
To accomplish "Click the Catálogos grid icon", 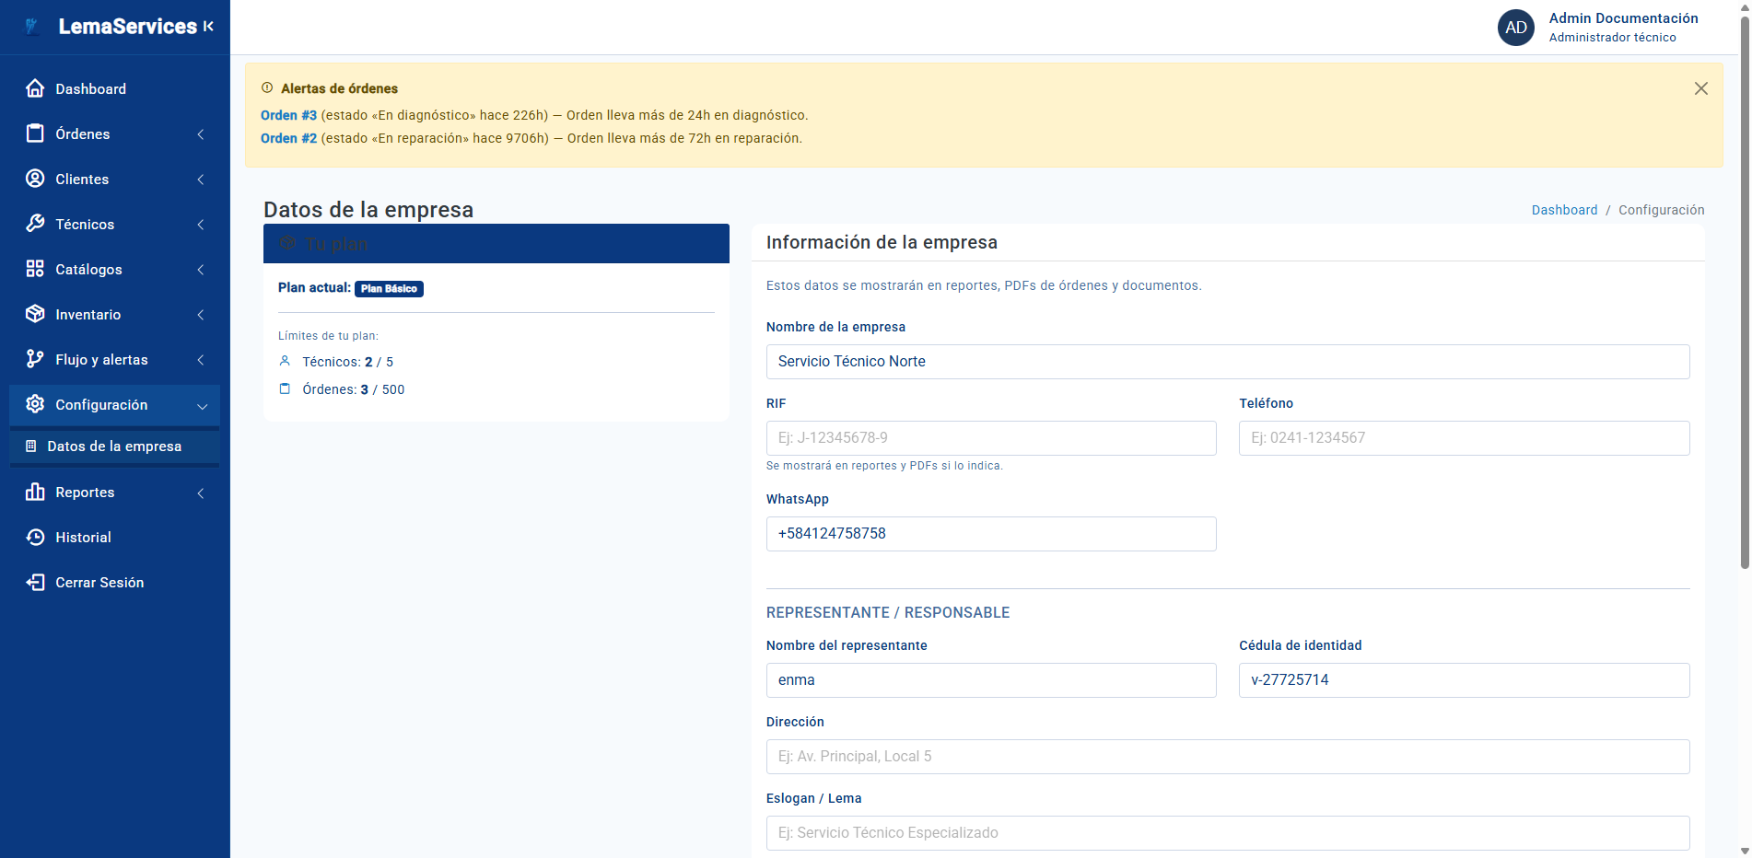I will tap(35, 269).
